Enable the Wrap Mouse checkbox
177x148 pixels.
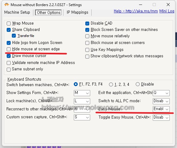[9, 23]
